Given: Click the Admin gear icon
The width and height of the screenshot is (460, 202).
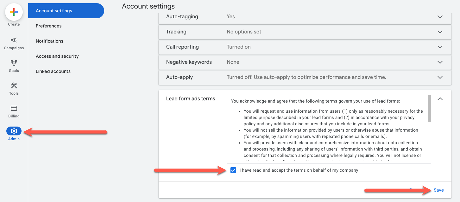Looking at the screenshot, I should (x=14, y=131).
